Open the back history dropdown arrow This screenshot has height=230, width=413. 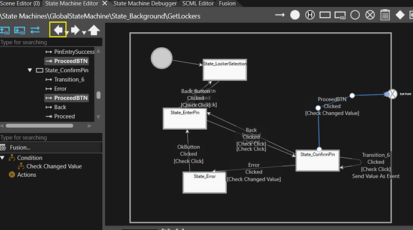click(x=67, y=33)
